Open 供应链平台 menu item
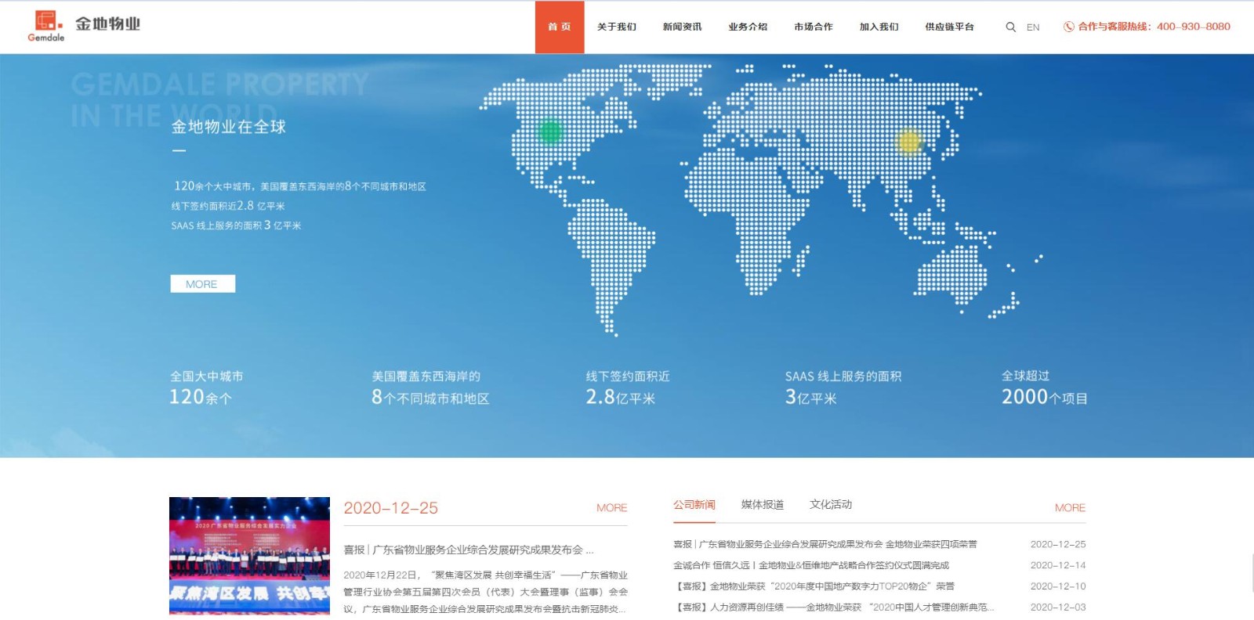This screenshot has height=620, width=1254. pyautogui.click(x=949, y=27)
